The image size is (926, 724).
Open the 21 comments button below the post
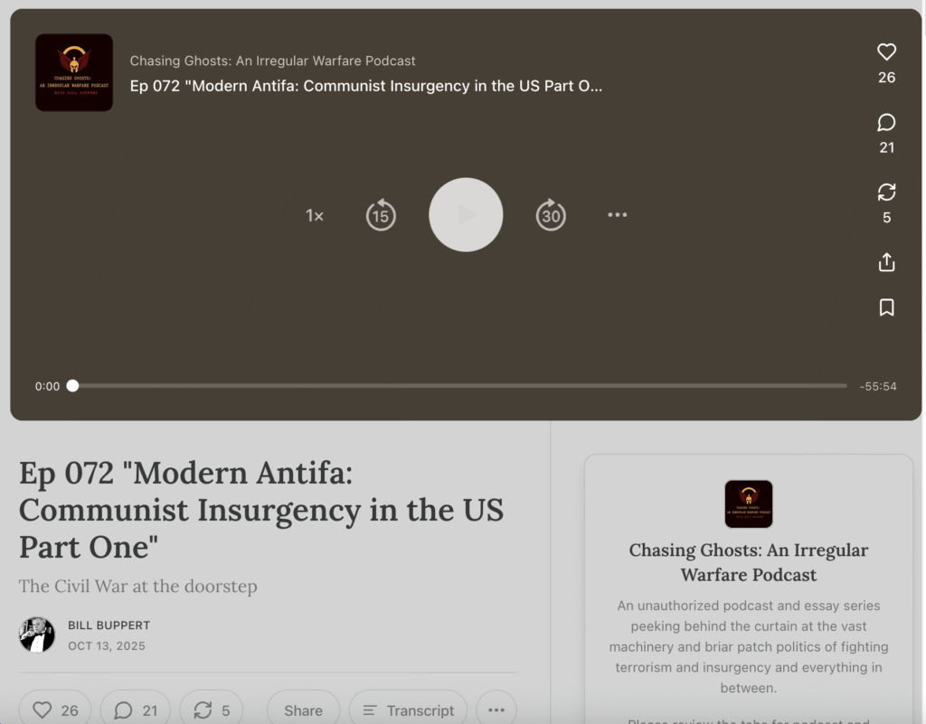point(136,710)
